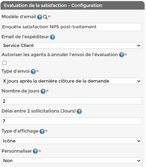Open help for Délai entre 2 sollicitations
The height and width of the screenshot is (167, 146).
tap(79, 111)
